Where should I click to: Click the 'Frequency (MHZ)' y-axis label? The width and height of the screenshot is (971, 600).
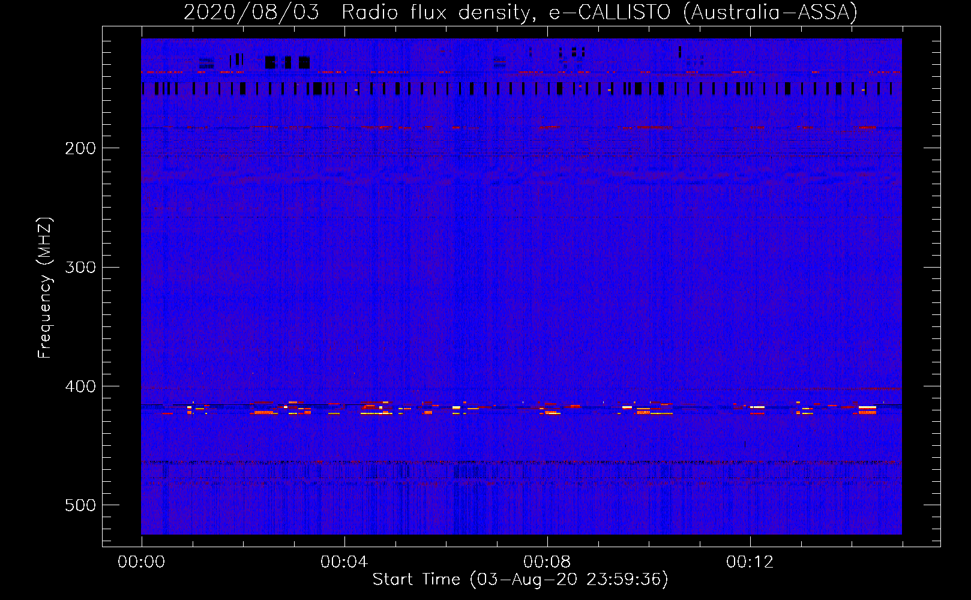[44, 288]
